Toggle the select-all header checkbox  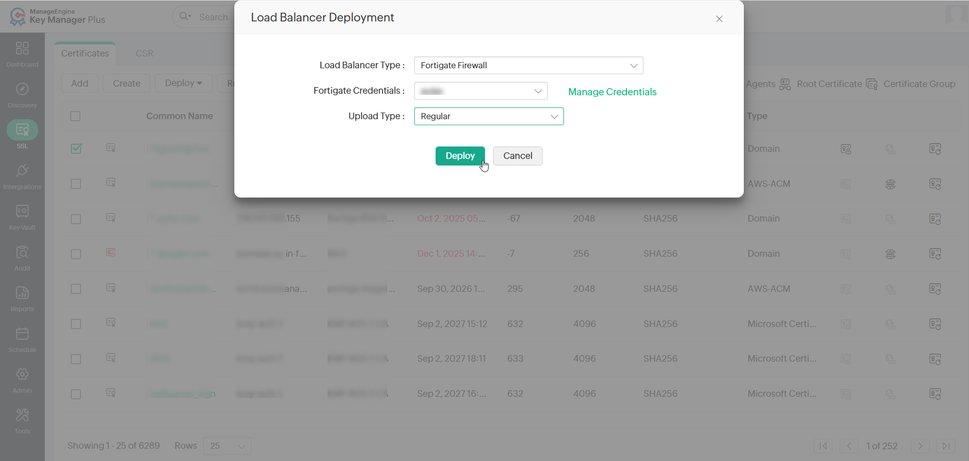(75, 116)
